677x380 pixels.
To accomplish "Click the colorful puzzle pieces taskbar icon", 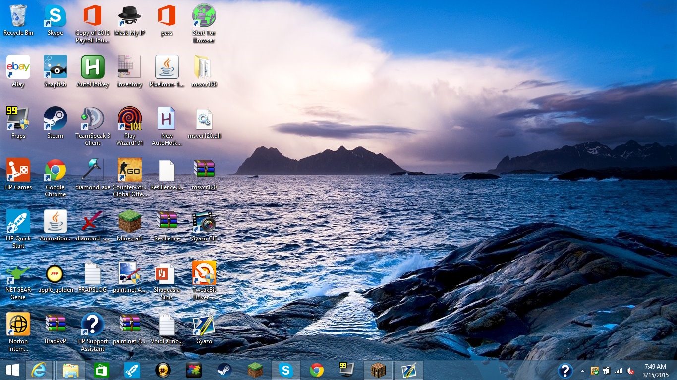I will point(194,370).
